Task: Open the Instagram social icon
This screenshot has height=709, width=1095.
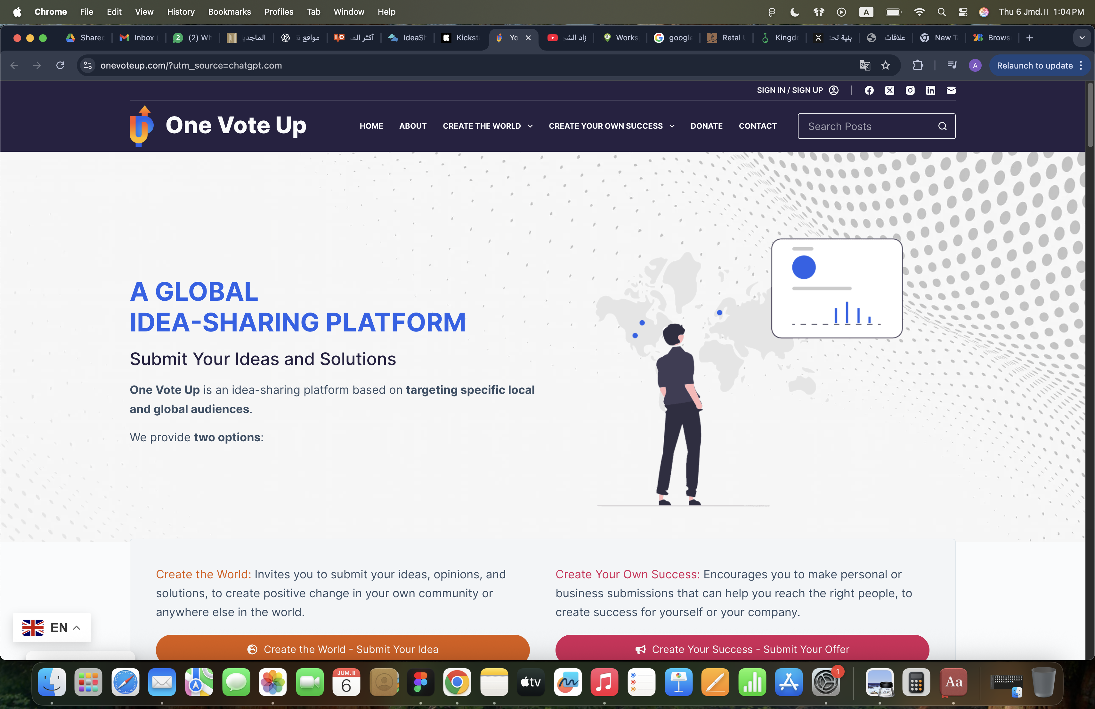Action: (910, 90)
